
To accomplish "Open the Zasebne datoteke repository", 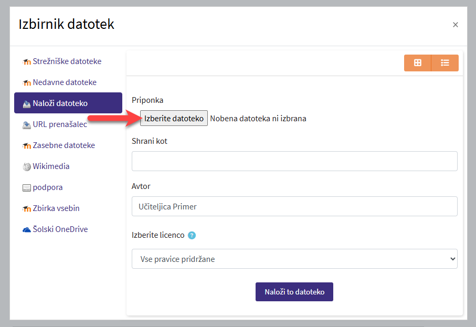I will pos(64,145).
